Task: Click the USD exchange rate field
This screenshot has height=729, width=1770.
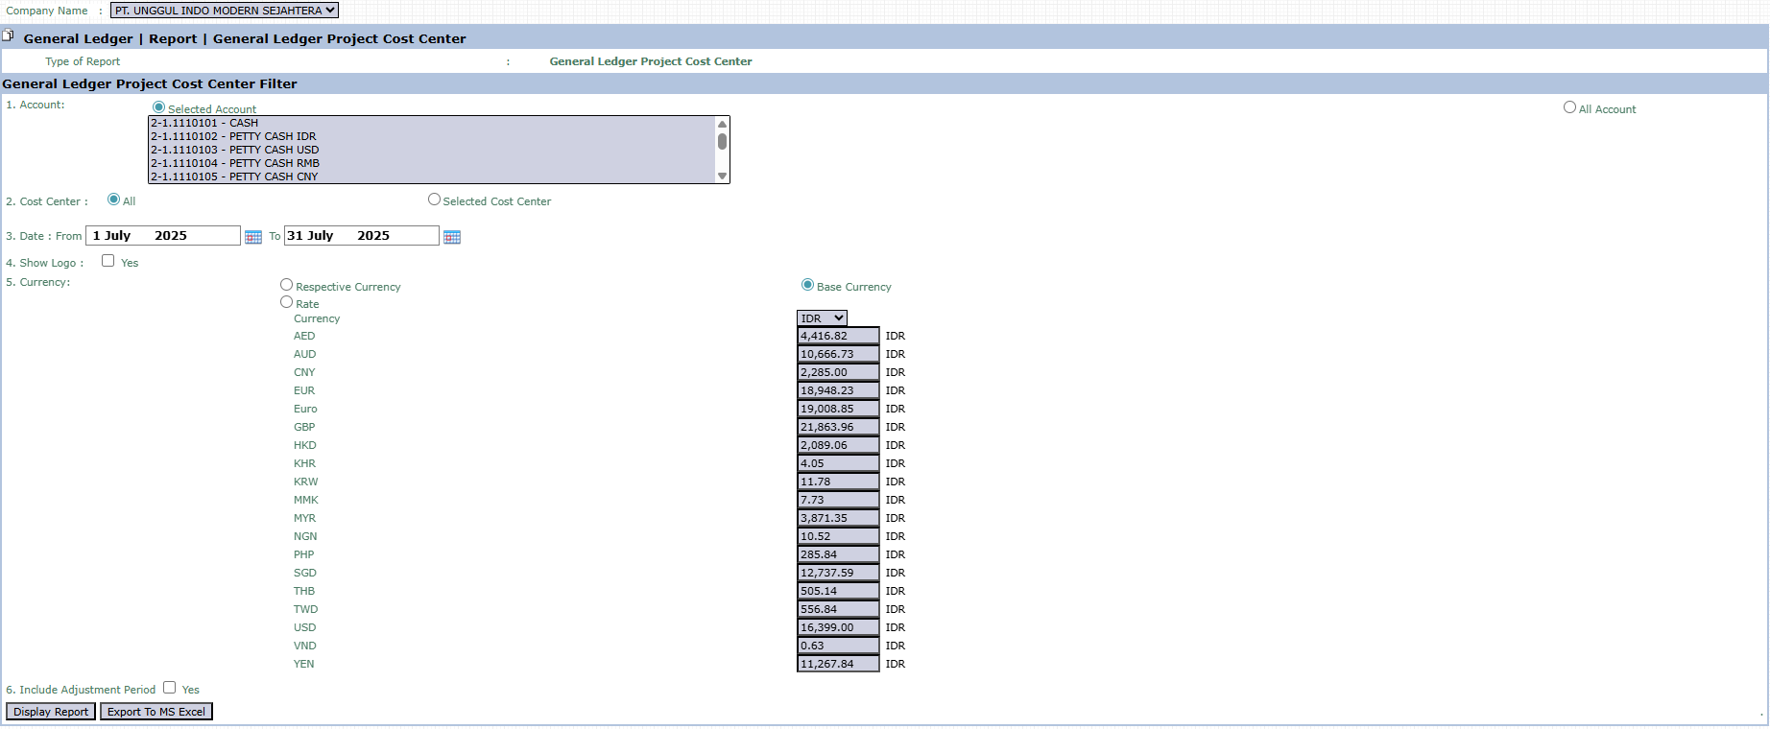Action: pyautogui.click(x=838, y=627)
